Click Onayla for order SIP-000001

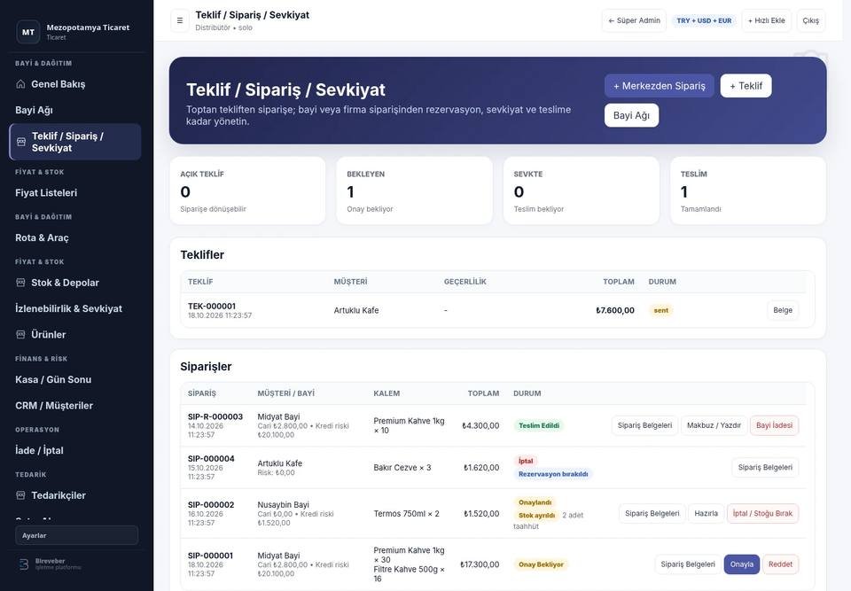pyautogui.click(x=741, y=564)
